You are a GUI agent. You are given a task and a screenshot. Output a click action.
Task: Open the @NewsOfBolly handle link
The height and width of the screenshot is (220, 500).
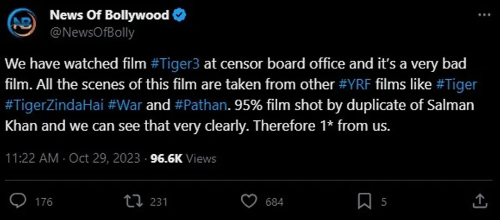click(x=92, y=32)
